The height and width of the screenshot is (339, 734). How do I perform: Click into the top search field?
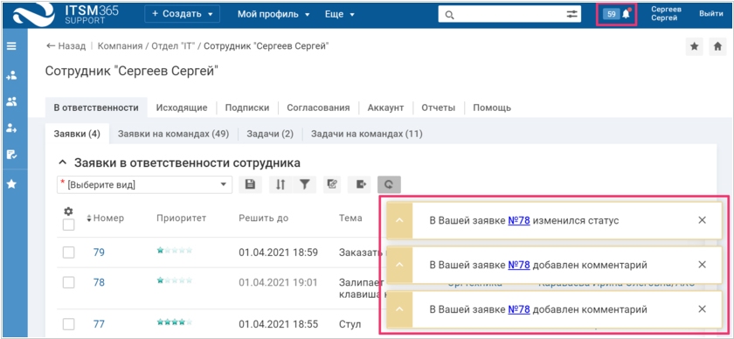509,14
